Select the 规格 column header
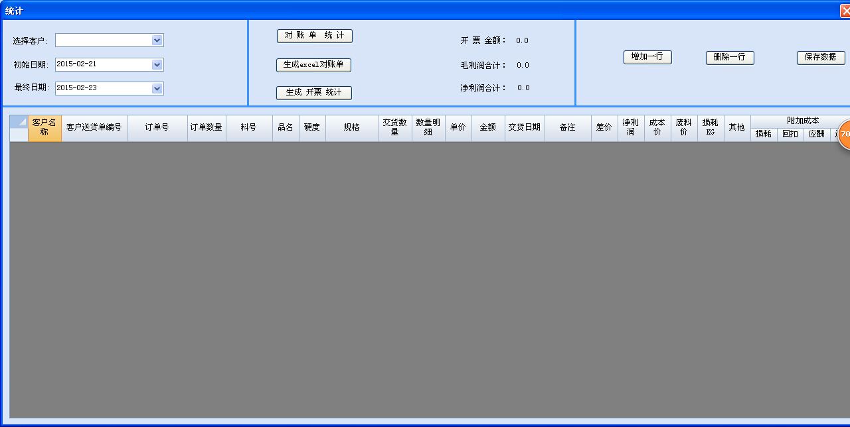The width and height of the screenshot is (850, 427). point(352,127)
